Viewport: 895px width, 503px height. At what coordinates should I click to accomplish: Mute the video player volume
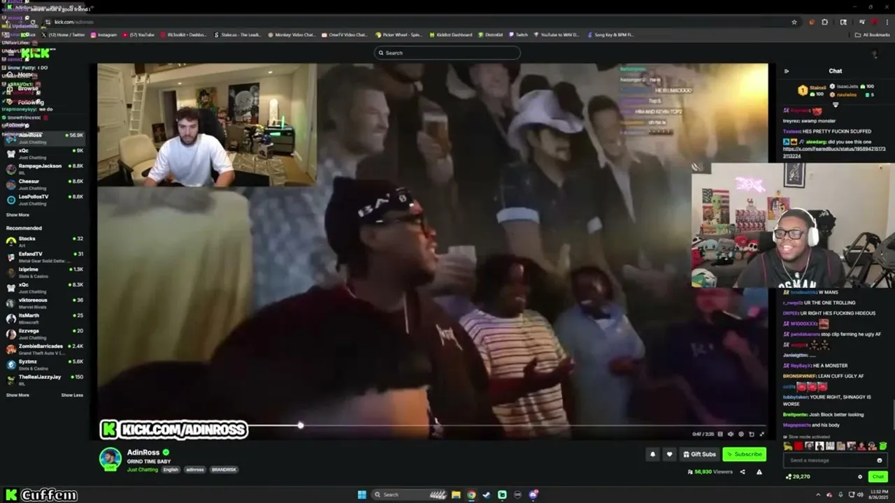731,435
